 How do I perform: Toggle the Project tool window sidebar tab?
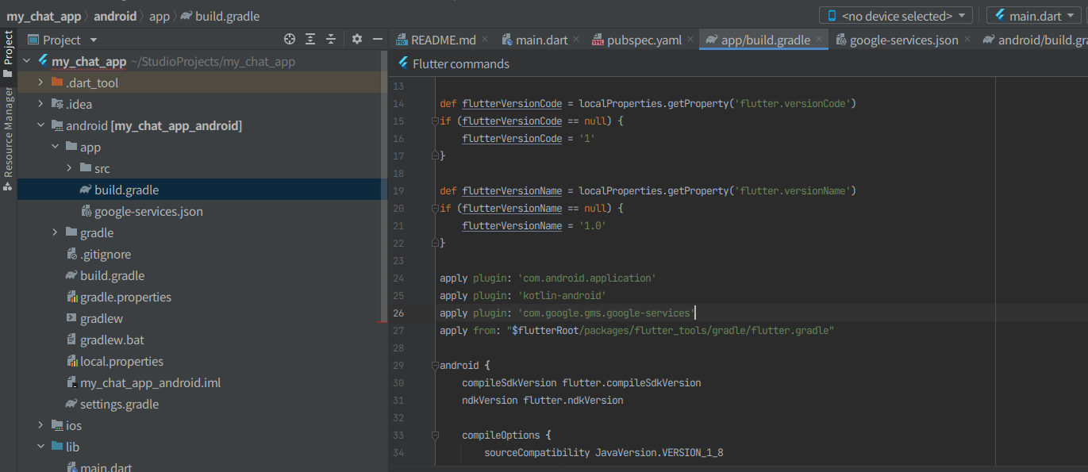pyautogui.click(x=8, y=54)
